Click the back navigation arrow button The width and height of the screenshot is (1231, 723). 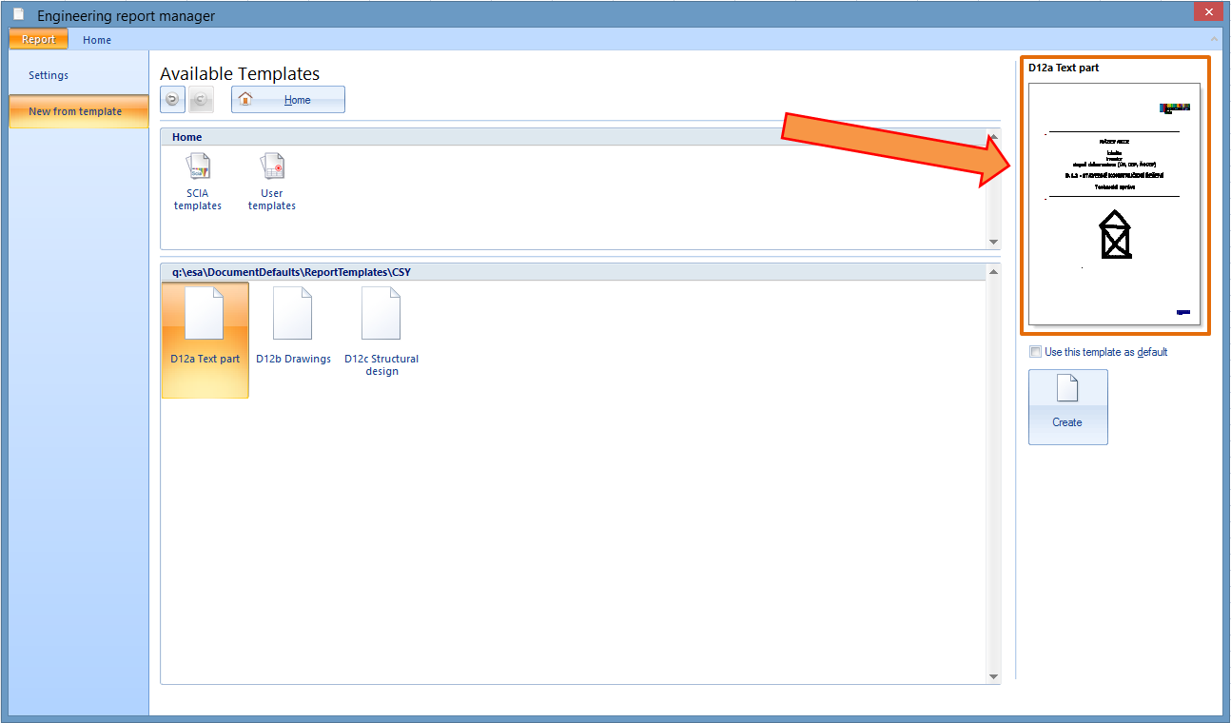pyautogui.click(x=172, y=99)
